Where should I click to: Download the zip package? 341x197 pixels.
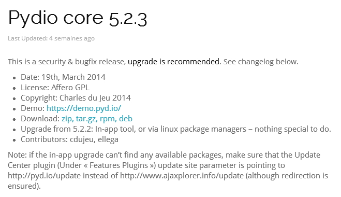[67, 119]
